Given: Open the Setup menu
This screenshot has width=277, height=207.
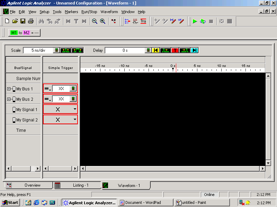Looking at the screenshot, I should (x=44, y=12).
